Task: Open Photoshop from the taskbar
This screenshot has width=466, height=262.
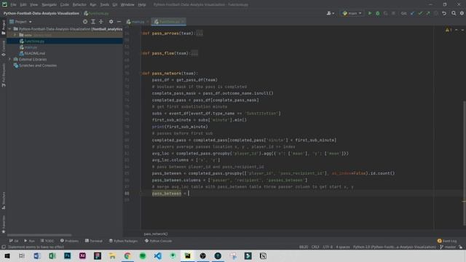Action: pyautogui.click(x=68, y=255)
